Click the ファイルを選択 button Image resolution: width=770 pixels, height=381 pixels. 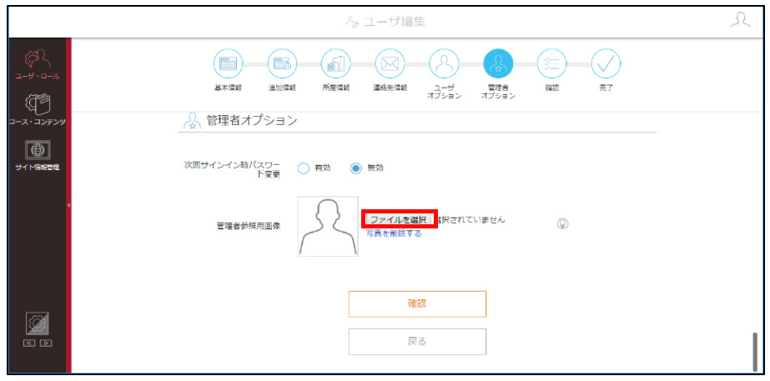[400, 219]
